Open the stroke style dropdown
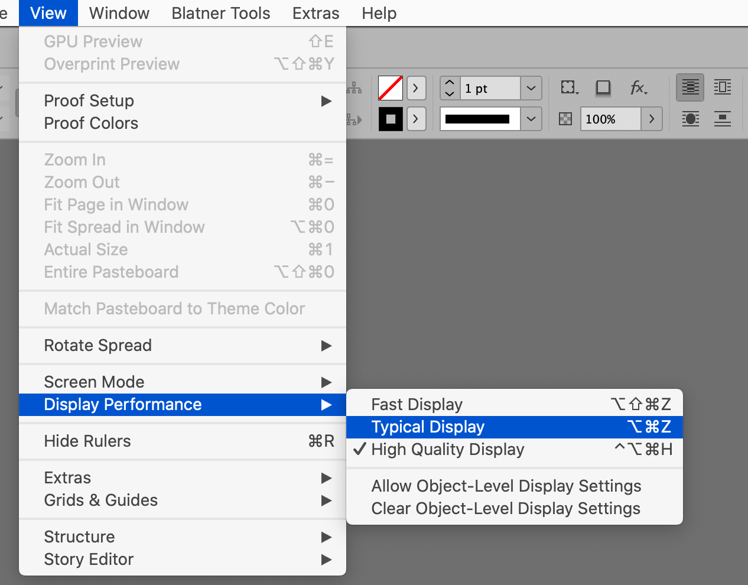Screen dimensions: 748x585 (x=530, y=119)
